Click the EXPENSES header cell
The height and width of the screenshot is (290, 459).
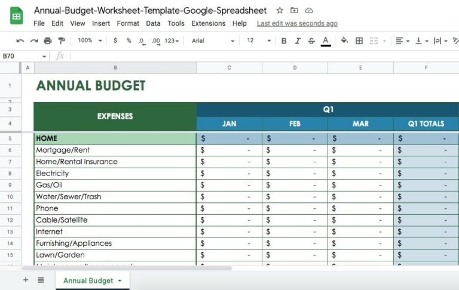[x=115, y=116]
